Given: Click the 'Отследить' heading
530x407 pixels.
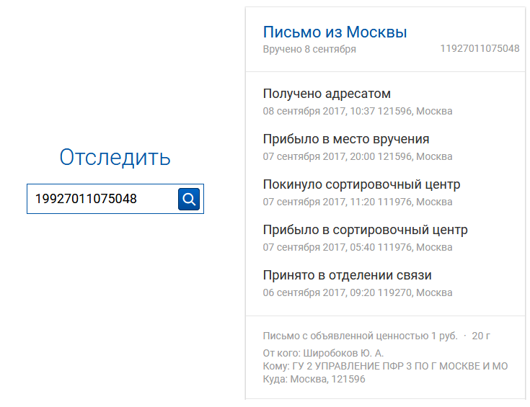Looking at the screenshot, I should pyautogui.click(x=115, y=157).
